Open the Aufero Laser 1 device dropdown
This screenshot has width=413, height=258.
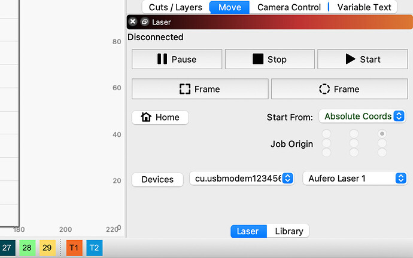pyautogui.click(x=355, y=179)
